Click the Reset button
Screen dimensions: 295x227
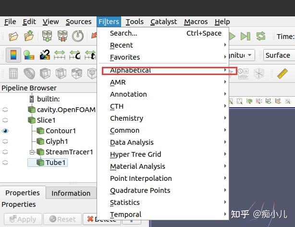tap(62, 219)
